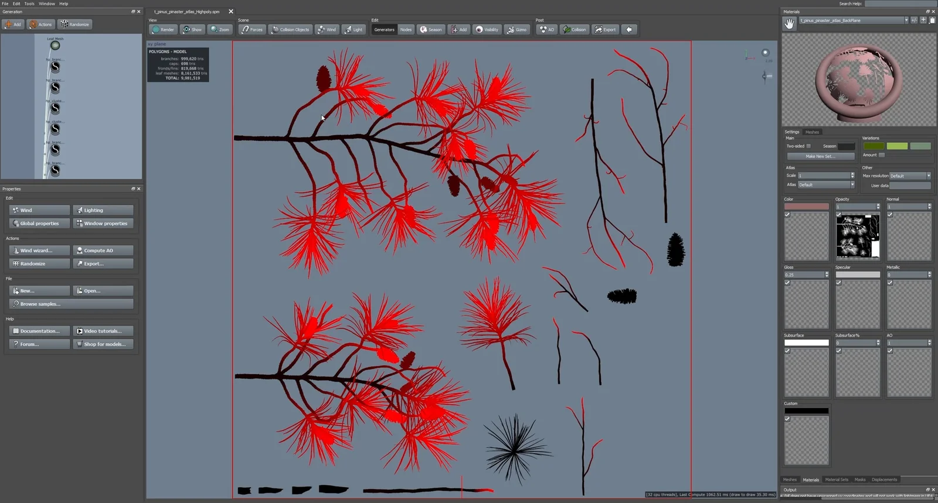Adjust the Atlas Scale stepper

[852, 176]
